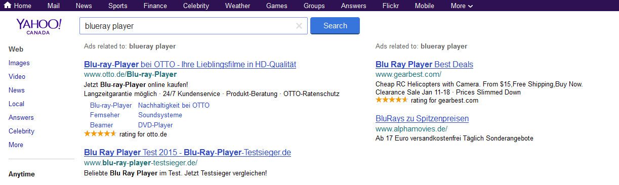The height and width of the screenshot is (185, 619).
Task: Open Celebrity in top navigation
Action: tap(196, 6)
